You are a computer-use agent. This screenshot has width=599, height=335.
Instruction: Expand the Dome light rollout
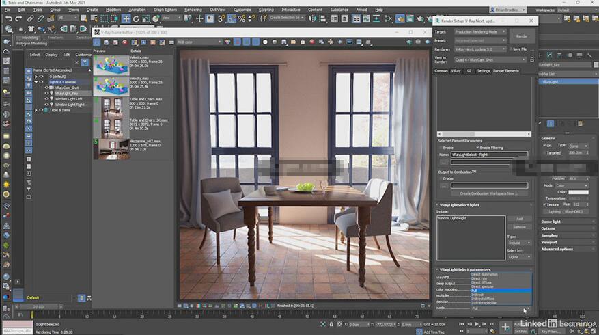coord(568,222)
